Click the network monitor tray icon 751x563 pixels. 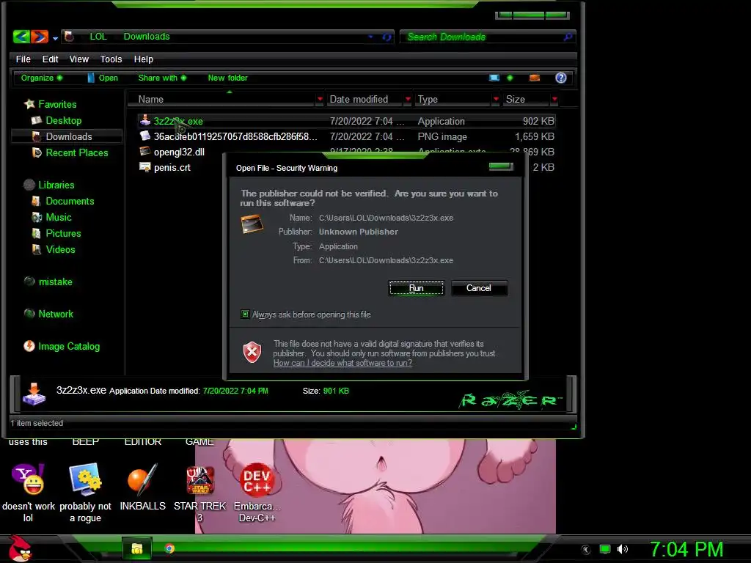[605, 549]
